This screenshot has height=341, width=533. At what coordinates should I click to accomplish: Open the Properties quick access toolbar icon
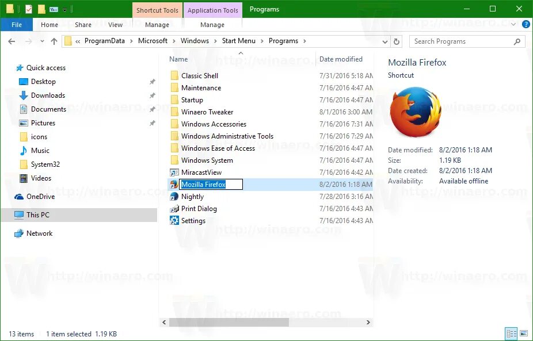tap(29, 9)
